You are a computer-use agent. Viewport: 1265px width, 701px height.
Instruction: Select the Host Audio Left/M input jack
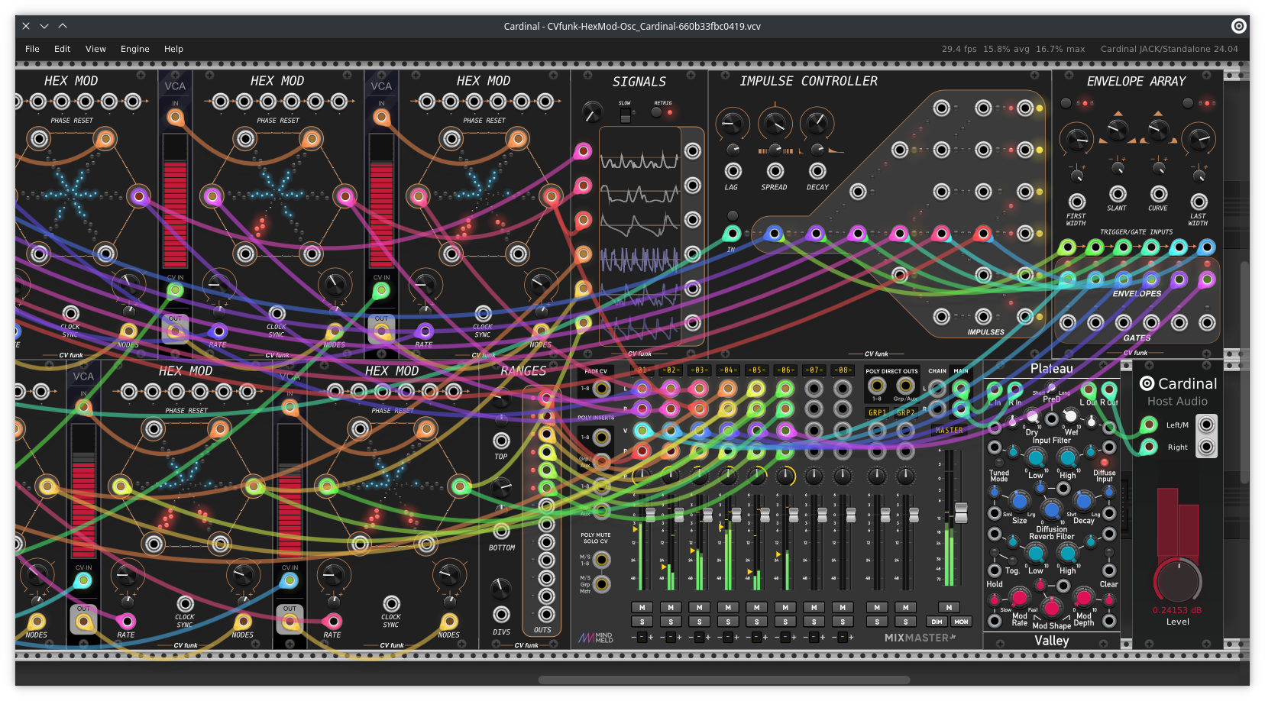tap(1148, 425)
